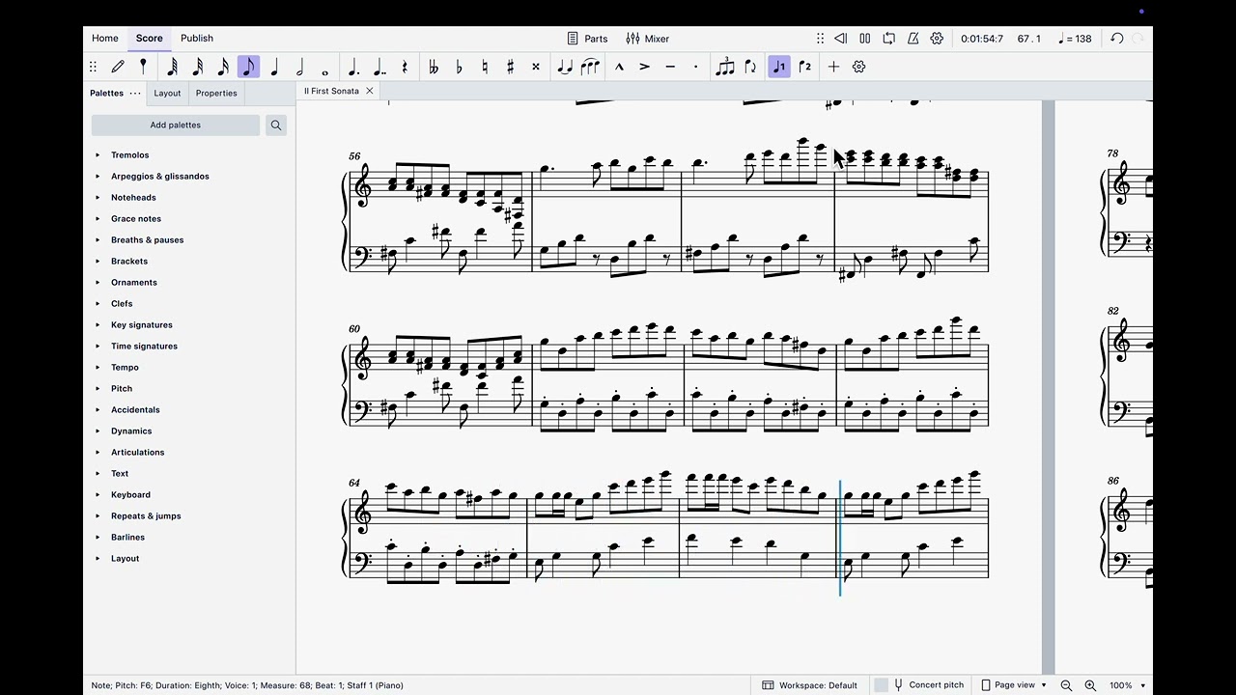The height and width of the screenshot is (695, 1236).
Task: Open the Layout panel tab
Action: pos(167,94)
